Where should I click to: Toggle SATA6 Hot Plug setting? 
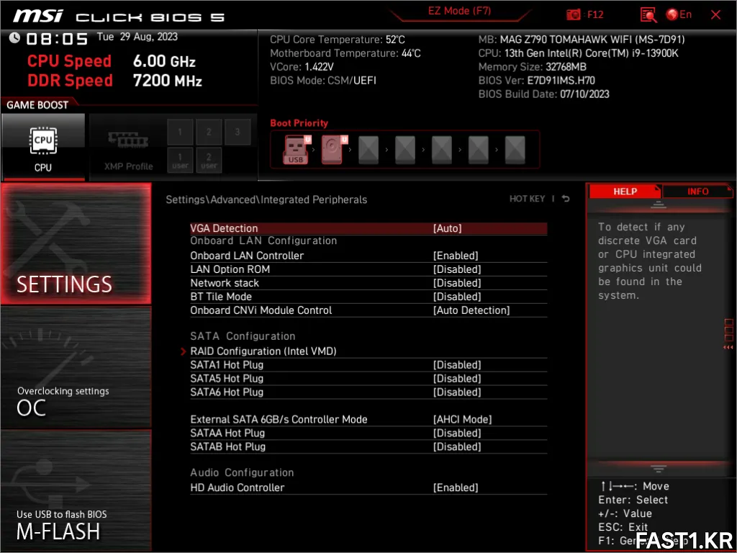368,392
